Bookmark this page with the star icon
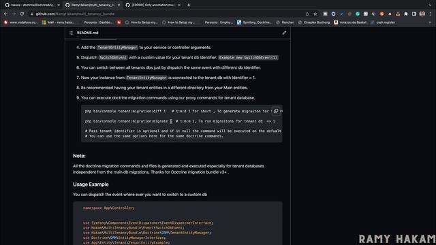Viewport: 436px width, 245px height. (315, 14)
